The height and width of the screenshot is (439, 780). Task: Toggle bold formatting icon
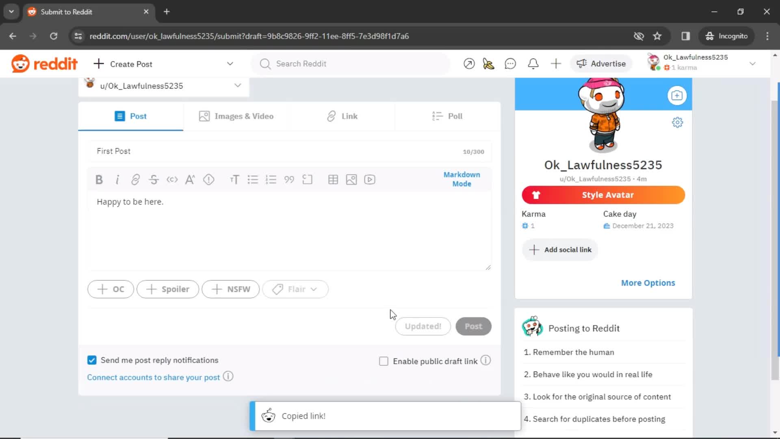point(99,180)
